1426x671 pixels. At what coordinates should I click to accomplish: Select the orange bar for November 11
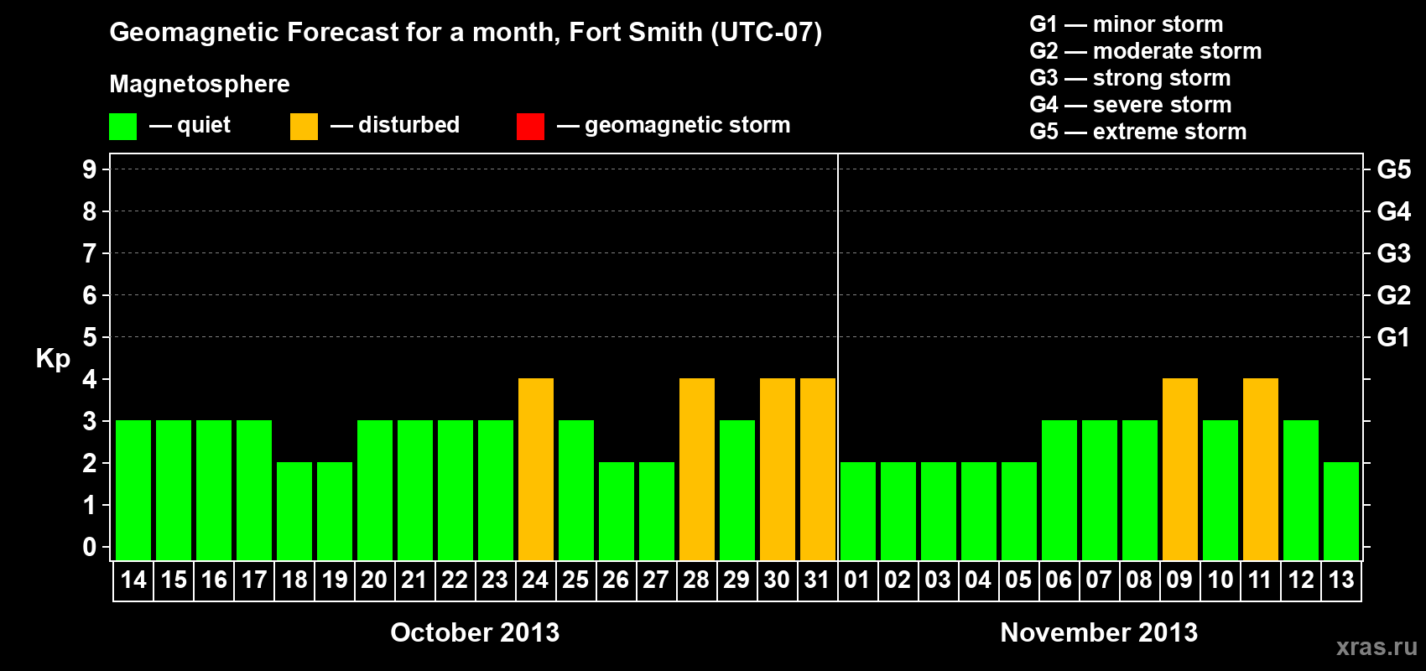pos(1261,469)
